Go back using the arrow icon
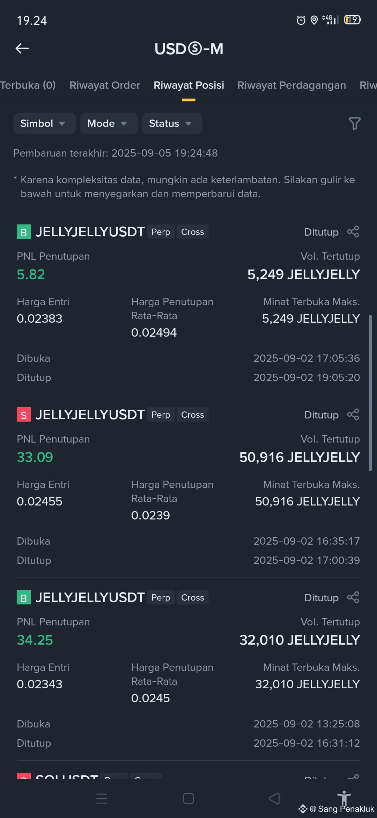This screenshot has height=818, width=377. [x=22, y=49]
